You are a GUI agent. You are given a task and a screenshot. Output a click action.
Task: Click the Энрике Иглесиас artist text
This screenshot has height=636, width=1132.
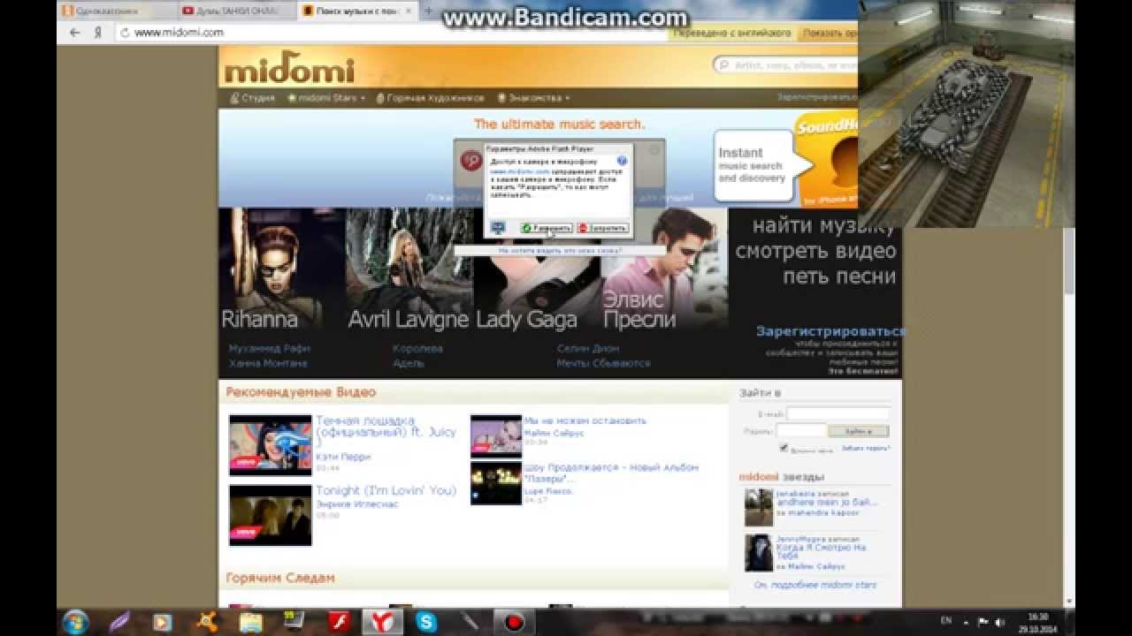point(356,504)
